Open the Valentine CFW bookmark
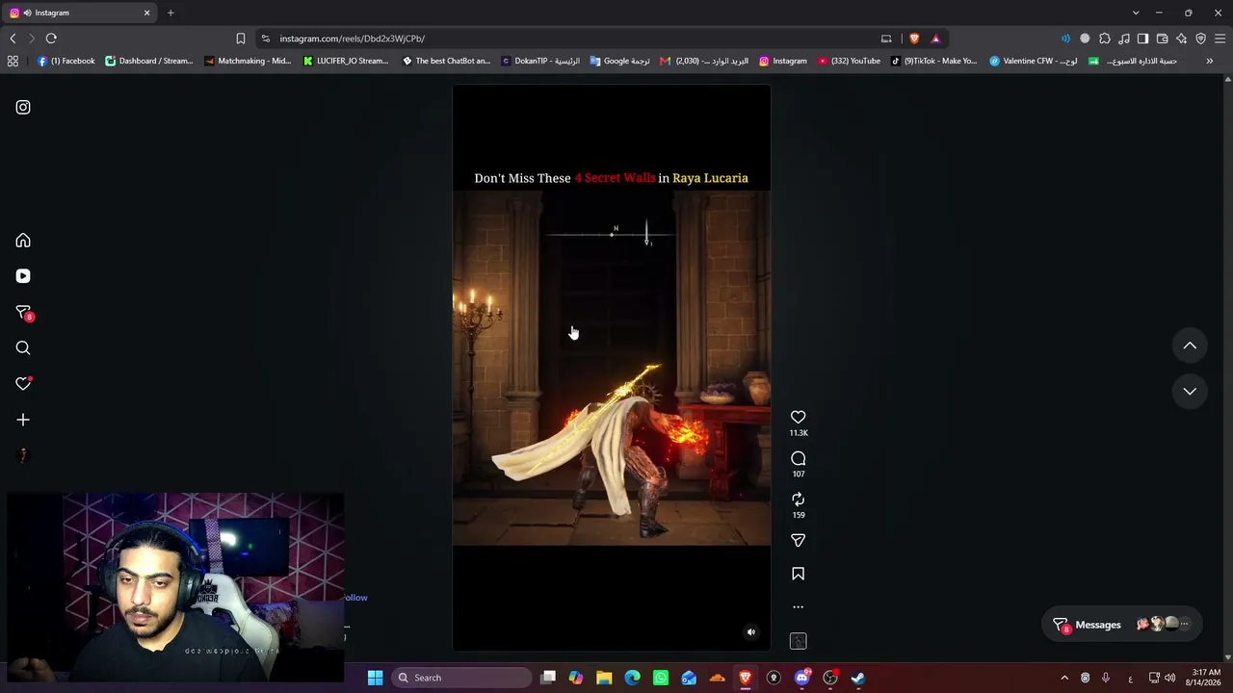The image size is (1233, 693). click(x=1034, y=61)
